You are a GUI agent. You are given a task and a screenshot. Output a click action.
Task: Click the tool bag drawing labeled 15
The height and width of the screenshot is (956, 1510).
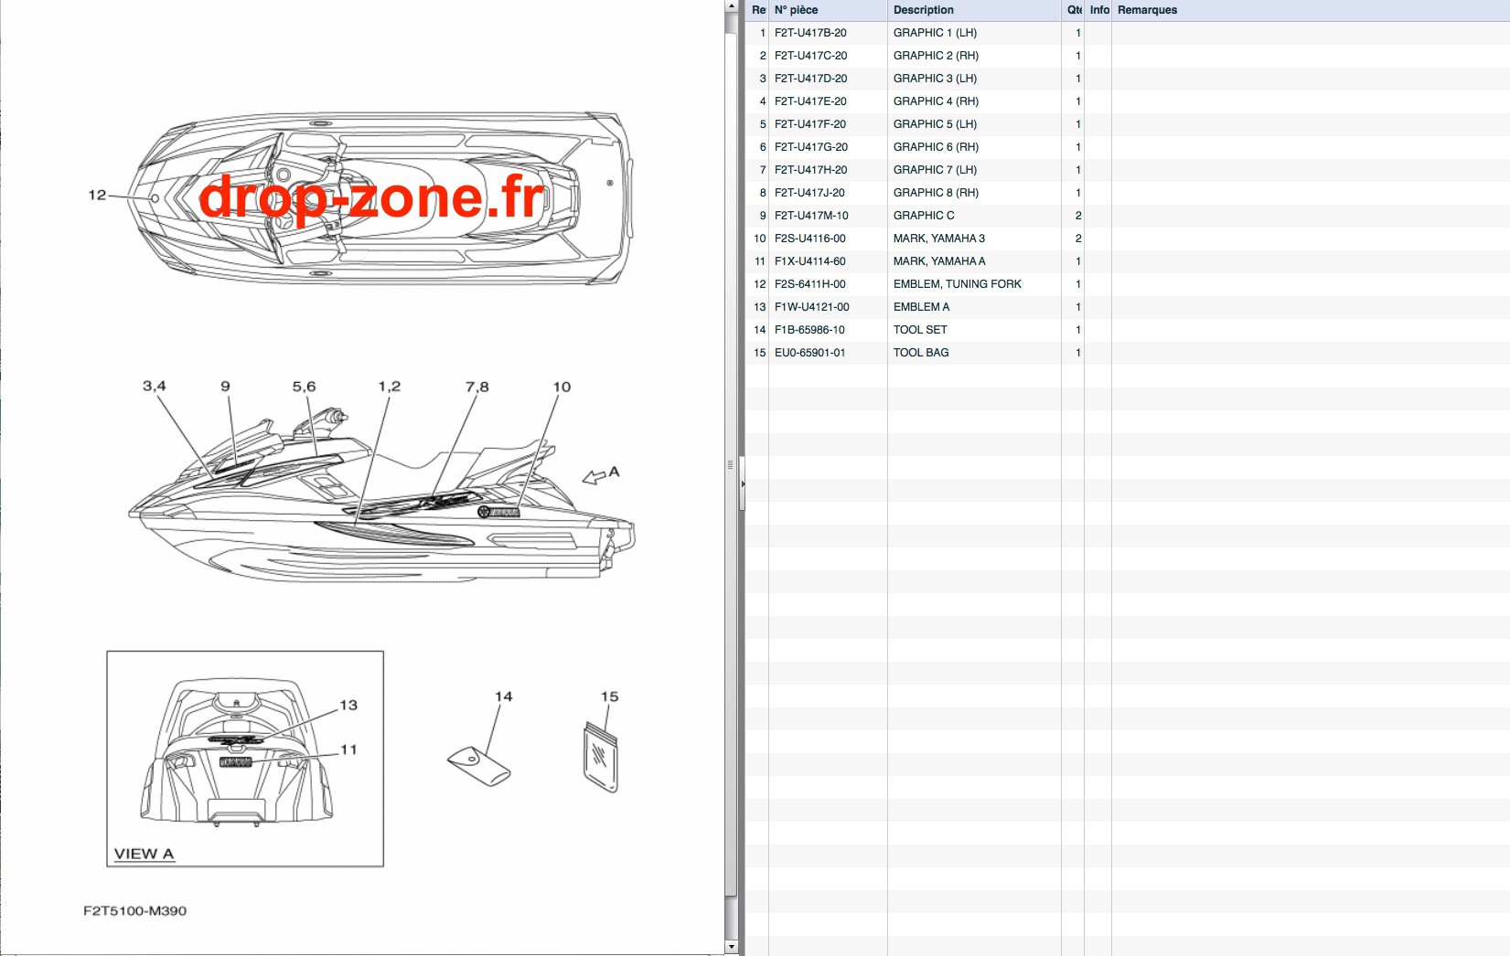coord(601,757)
